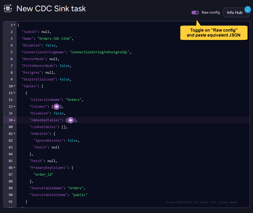Click the "Disabled" key on line 35
This screenshot has height=213, width=253.
coord(39,113)
